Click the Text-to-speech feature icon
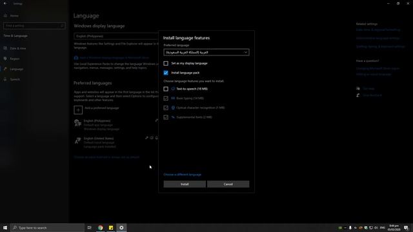This screenshot has width=413, height=232. tap(173, 89)
